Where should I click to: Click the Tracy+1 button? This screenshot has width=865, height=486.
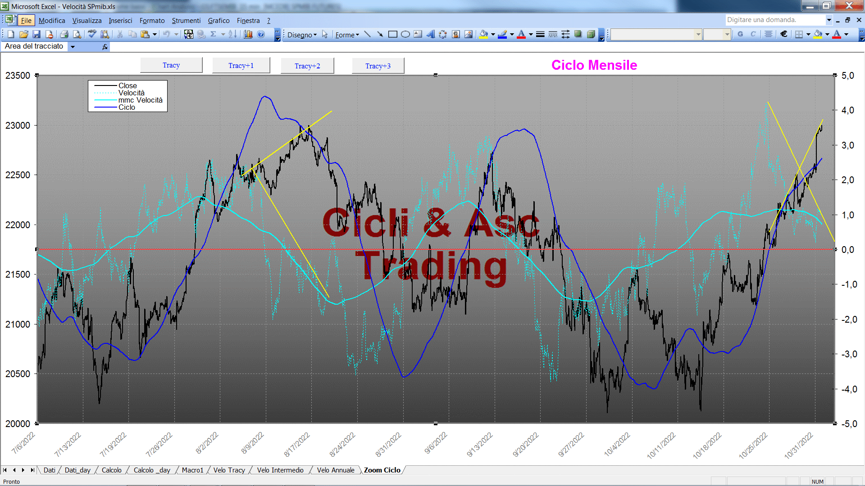pos(241,66)
